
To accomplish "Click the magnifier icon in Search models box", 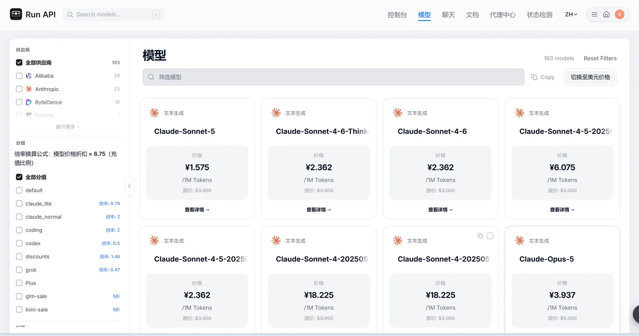I will [x=70, y=15].
